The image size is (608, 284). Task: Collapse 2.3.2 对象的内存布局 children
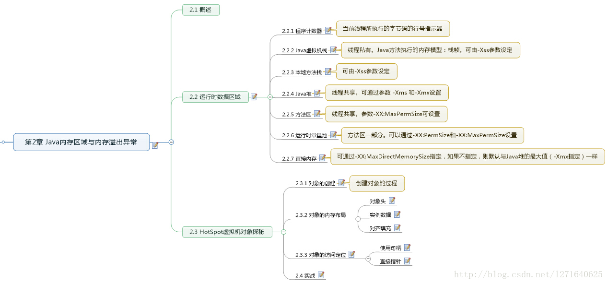click(x=358, y=219)
